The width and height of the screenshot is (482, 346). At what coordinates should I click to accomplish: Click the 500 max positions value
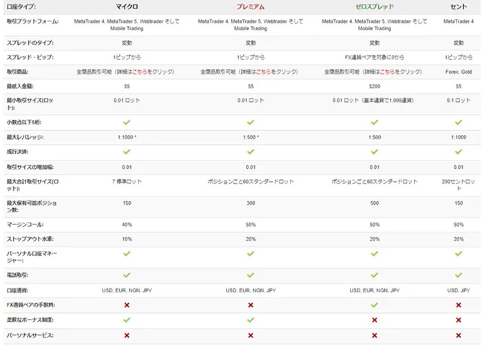(375, 203)
